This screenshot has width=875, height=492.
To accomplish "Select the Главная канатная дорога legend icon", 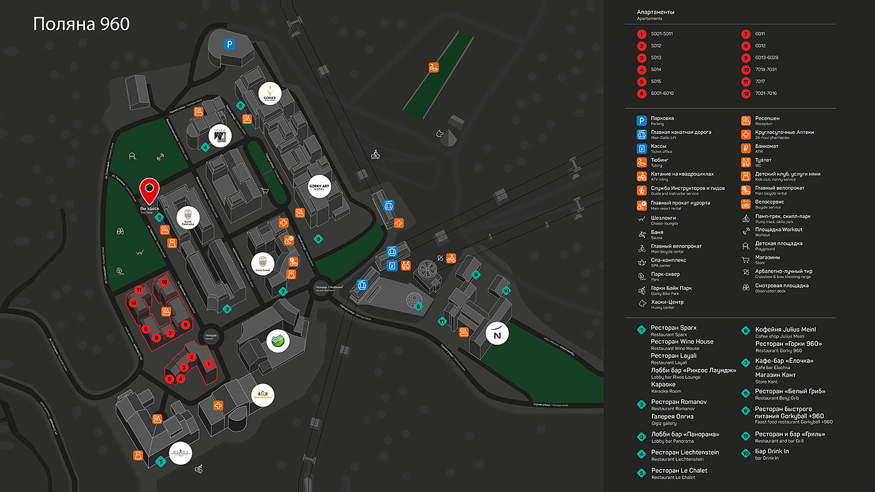I will pyautogui.click(x=641, y=134).
